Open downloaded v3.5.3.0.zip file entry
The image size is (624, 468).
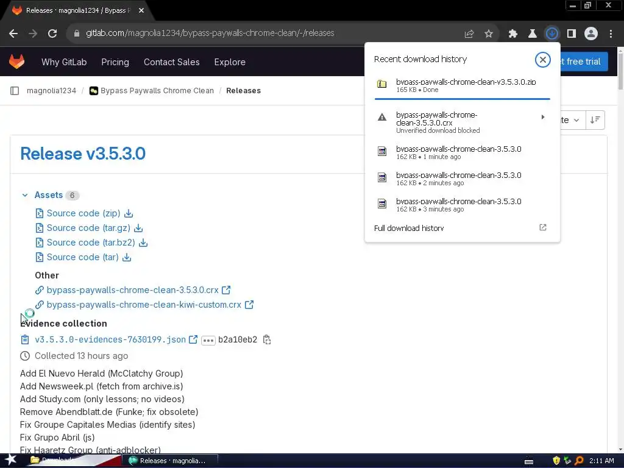[462, 85]
